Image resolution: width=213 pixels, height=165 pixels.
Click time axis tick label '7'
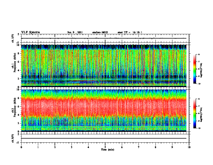[139, 147]
